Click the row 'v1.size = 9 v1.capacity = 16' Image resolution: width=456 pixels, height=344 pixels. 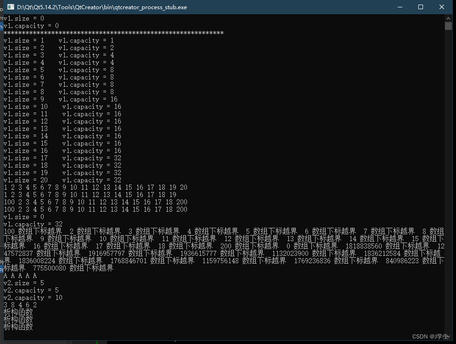(61, 100)
